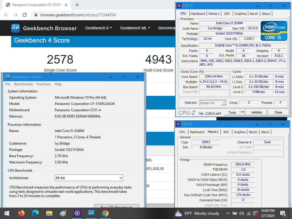
Task: Switch to CPU-Z taskbar icon
Action: tap(77, 213)
